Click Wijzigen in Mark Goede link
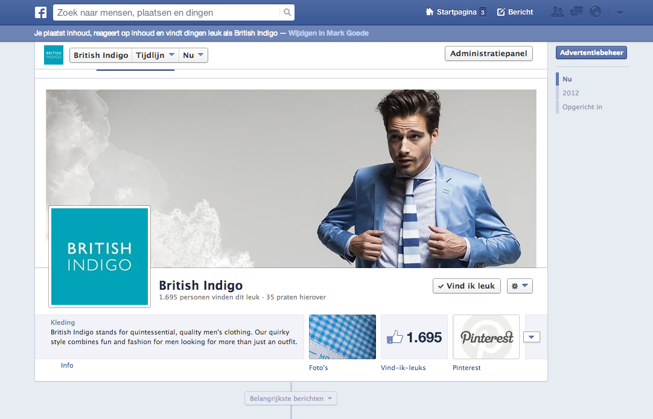653x419 pixels. coord(328,33)
